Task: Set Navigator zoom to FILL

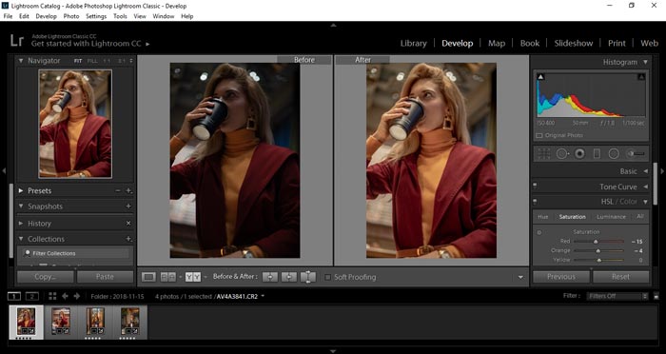Action: point(92,61)
